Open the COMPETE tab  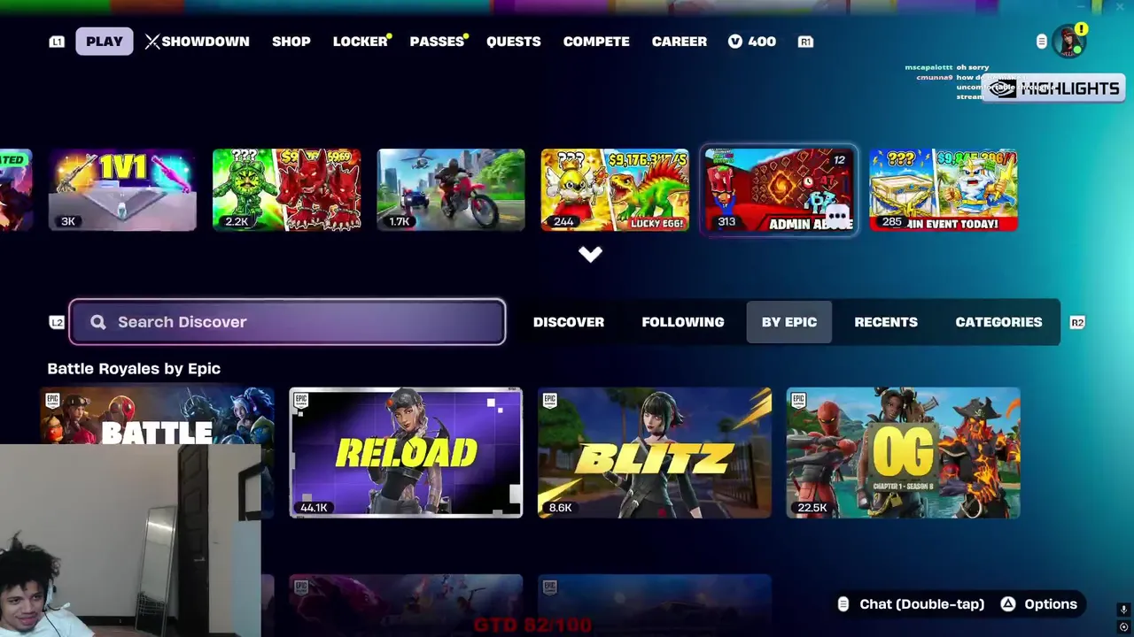click(596, 42)
